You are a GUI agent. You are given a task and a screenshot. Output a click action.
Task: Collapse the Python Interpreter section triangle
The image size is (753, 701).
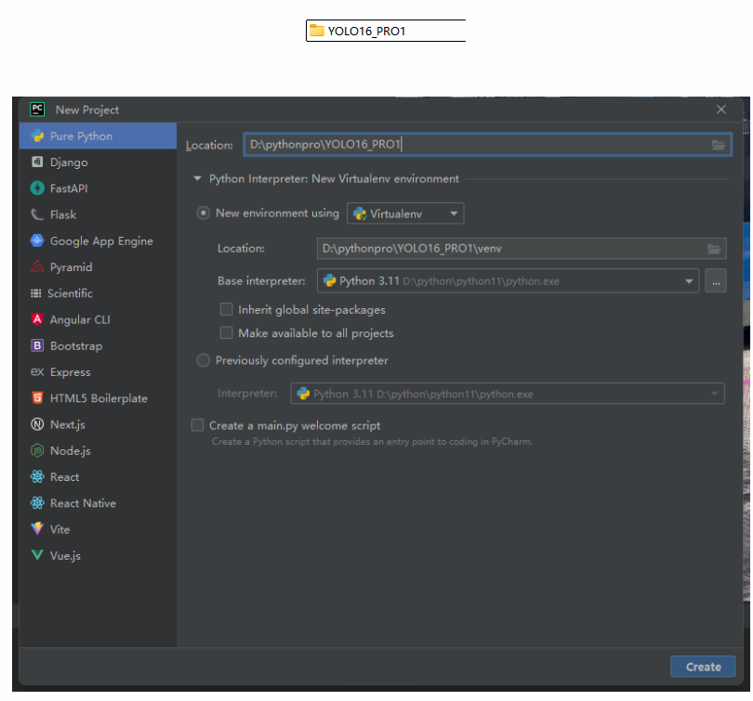[197, 178]
